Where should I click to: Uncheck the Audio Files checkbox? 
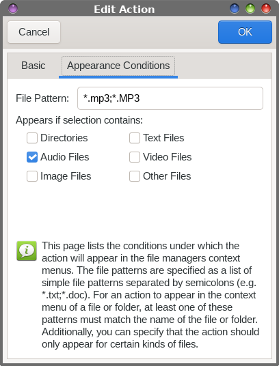32,157
